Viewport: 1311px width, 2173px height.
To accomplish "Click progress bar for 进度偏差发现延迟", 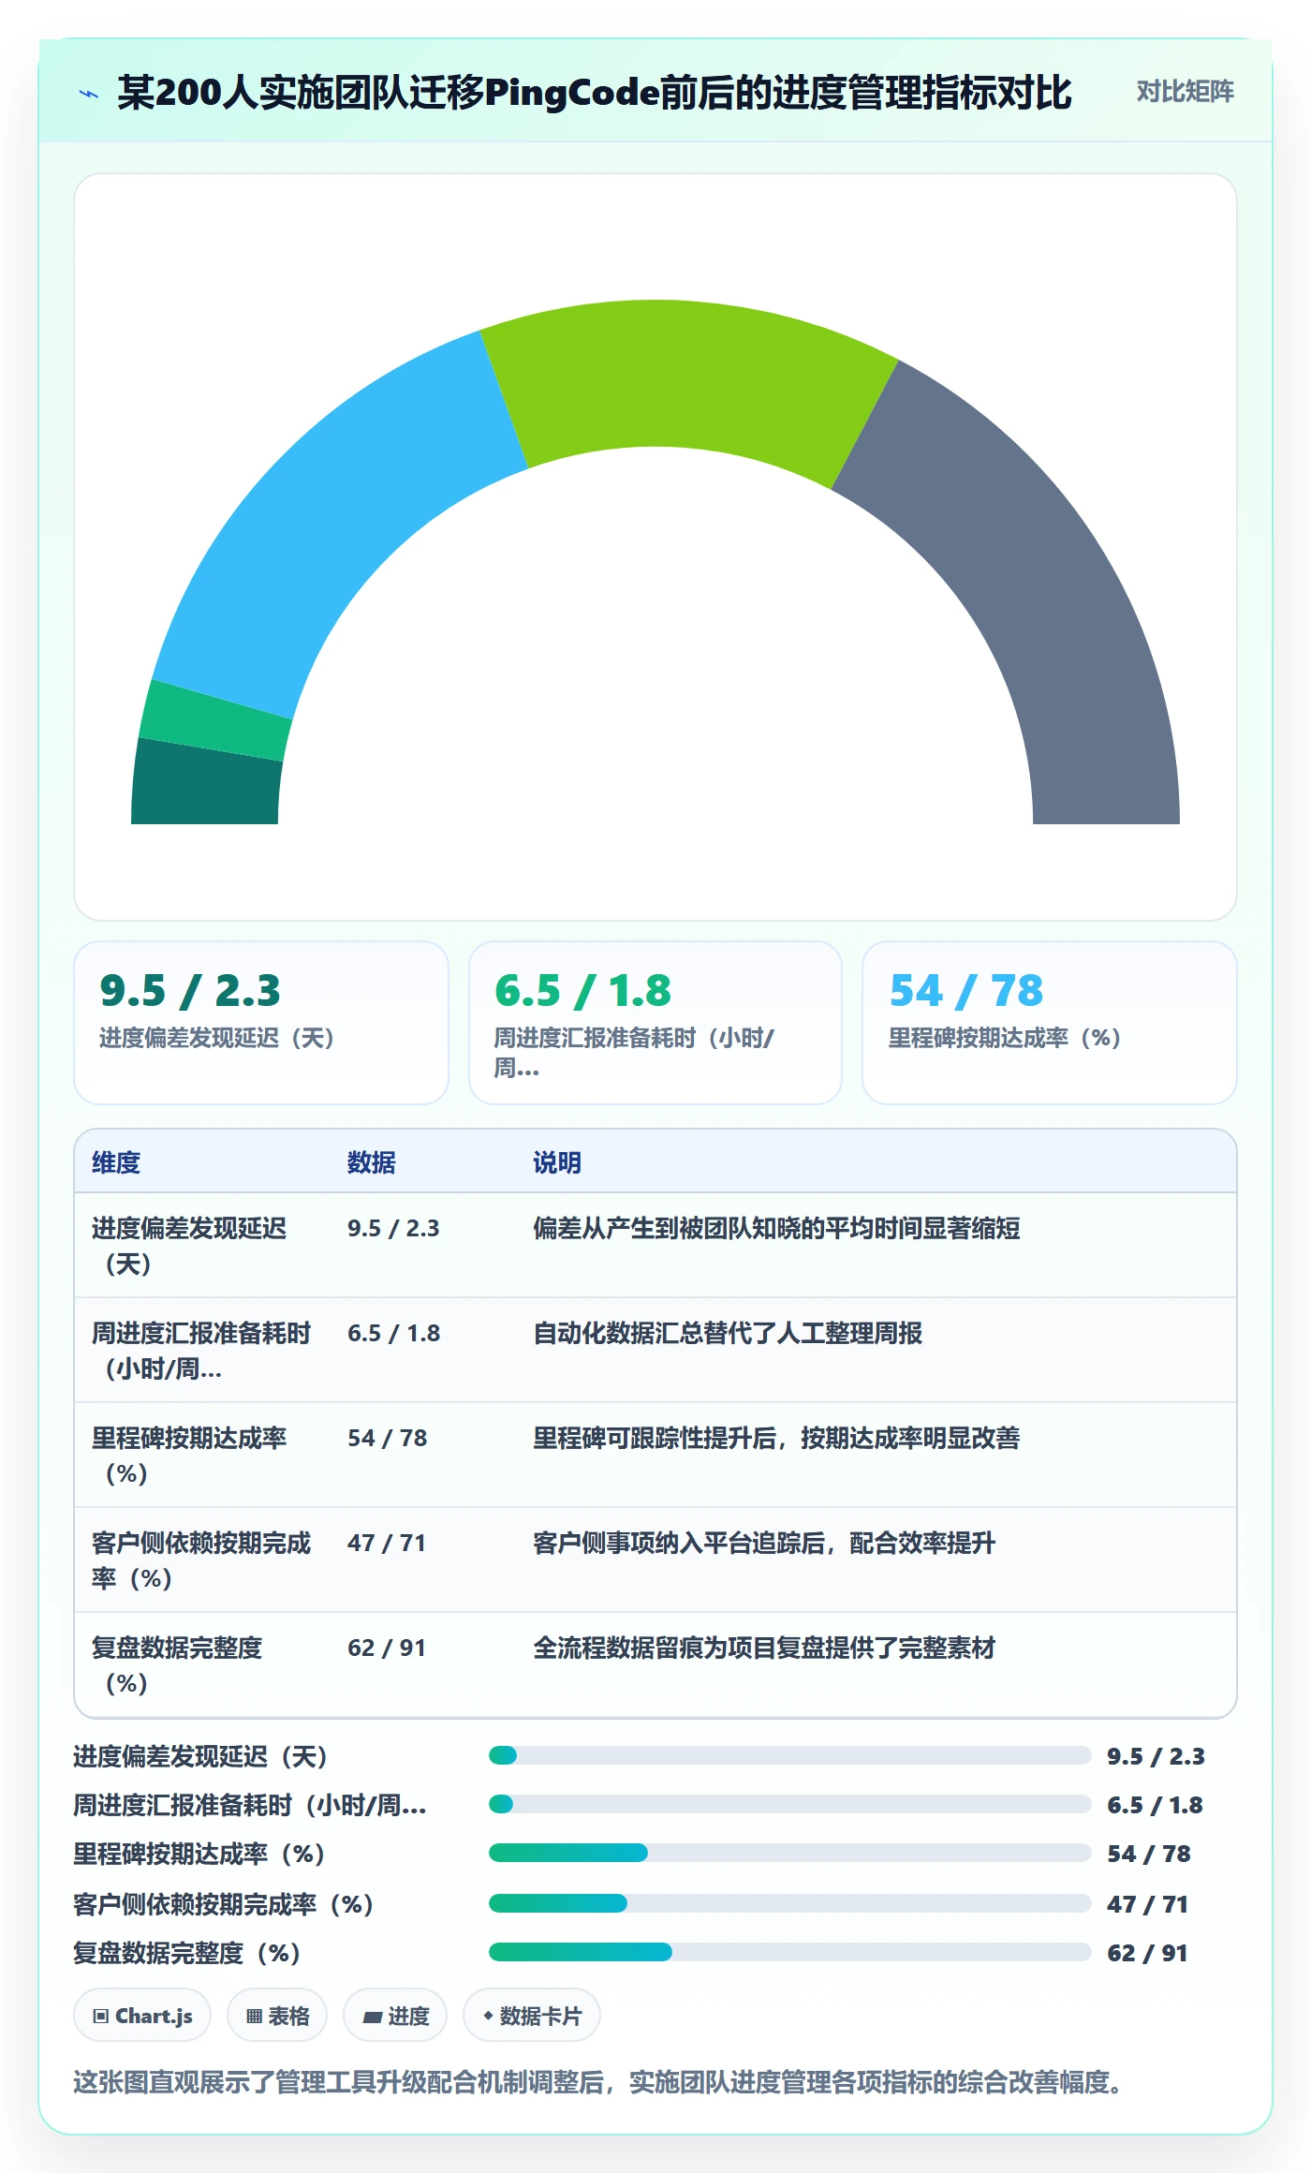I will tap(790, 1755).
